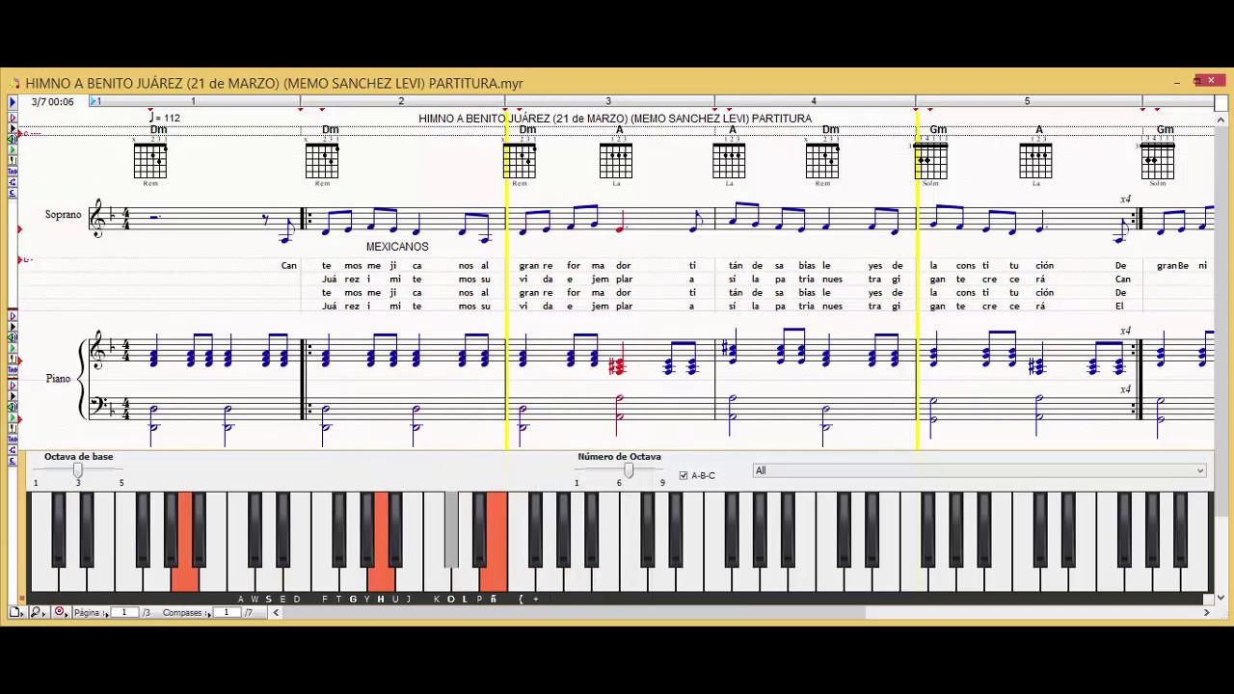This screenshot has width=1234, height=694.
Task: Click the red record target icon
Action: click(x=60, y=612)
